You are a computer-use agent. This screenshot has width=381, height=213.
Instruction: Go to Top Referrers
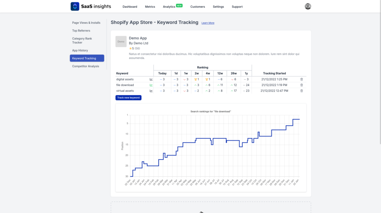81,31
